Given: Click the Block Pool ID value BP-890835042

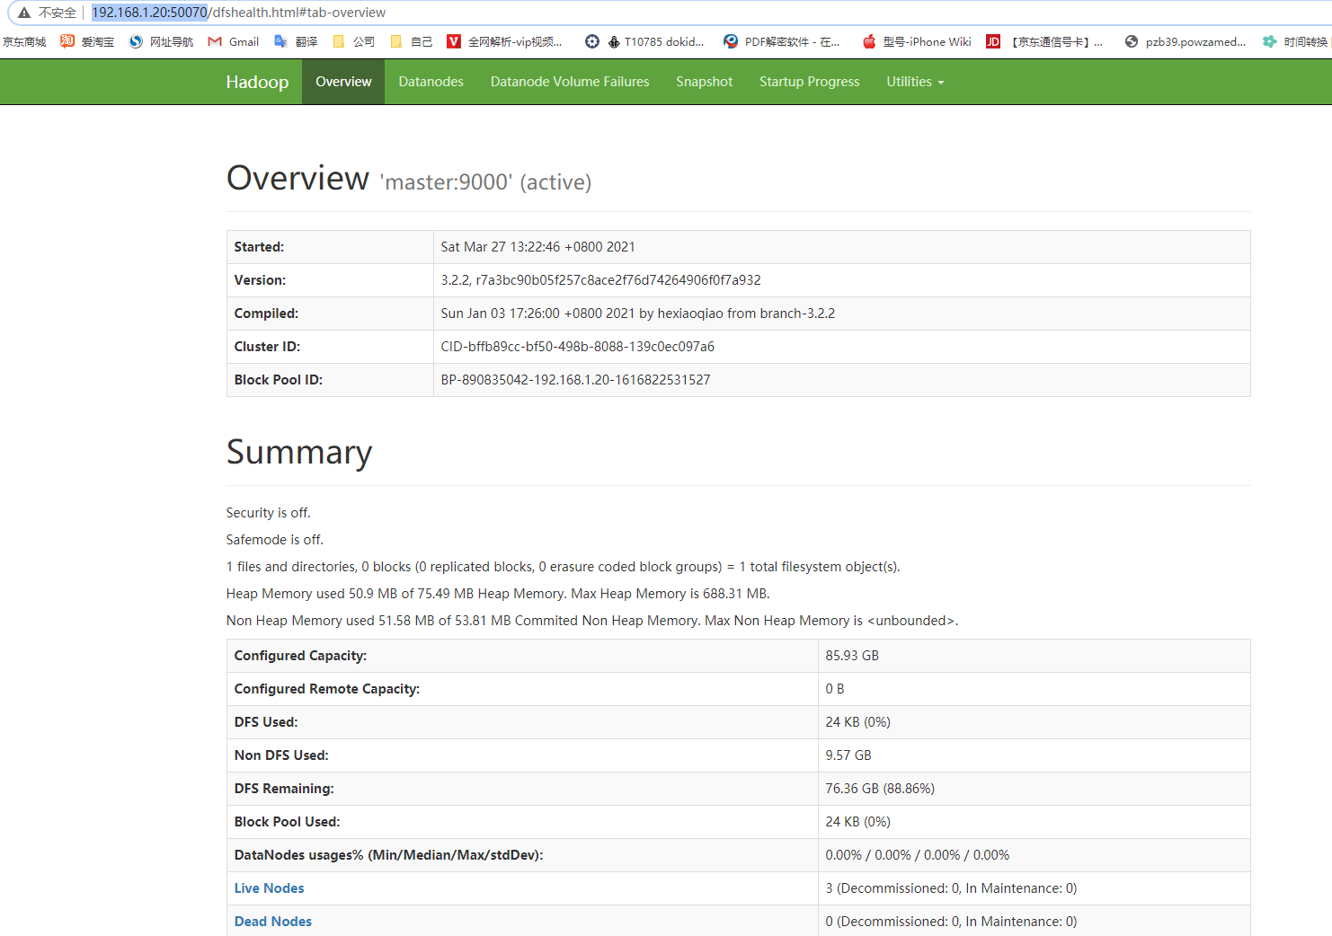Looking at the screenshot, I should click(575, 380).
